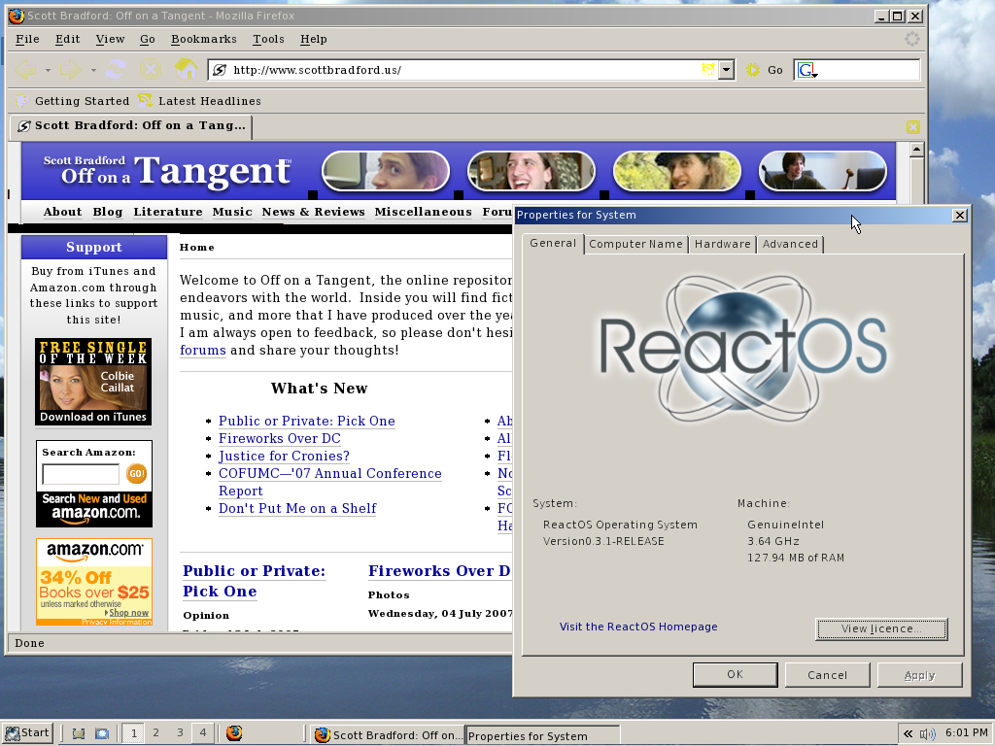Click the page's vertical scrollbar up arrow
The width and height of the screenshot is (995, 746).
(x=915, y=151)
